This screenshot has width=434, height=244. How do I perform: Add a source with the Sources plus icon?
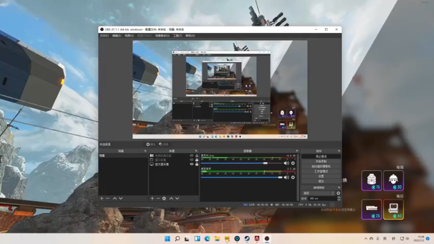point(152,198)
